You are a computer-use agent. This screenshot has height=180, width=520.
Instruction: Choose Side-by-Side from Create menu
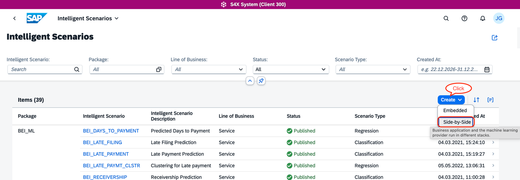(x=457, y=122)
